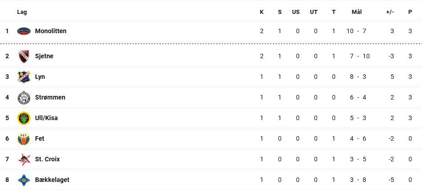This screenshot has height=190, width=422.
Task: Click Monolitten's 10 - 7 goal record
Action: click(356, 31)
